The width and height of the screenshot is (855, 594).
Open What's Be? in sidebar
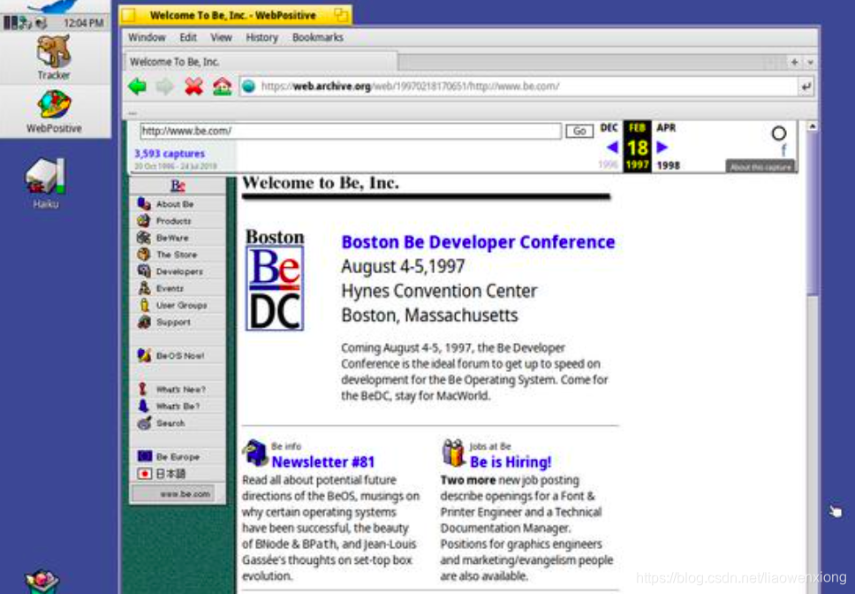coord(178,407)
